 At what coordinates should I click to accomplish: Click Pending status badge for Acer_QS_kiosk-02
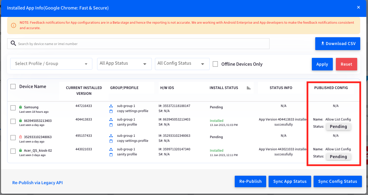pyautogui.click(x=339, y=156)
